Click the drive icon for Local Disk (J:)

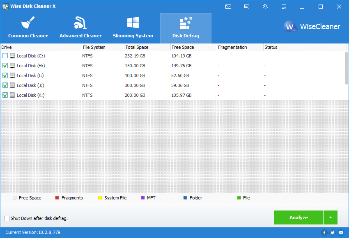point(12,85)
